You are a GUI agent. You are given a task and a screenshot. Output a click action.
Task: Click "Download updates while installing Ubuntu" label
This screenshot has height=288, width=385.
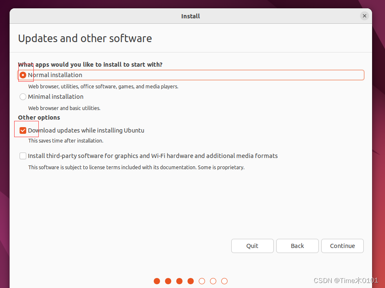[86, 130]
